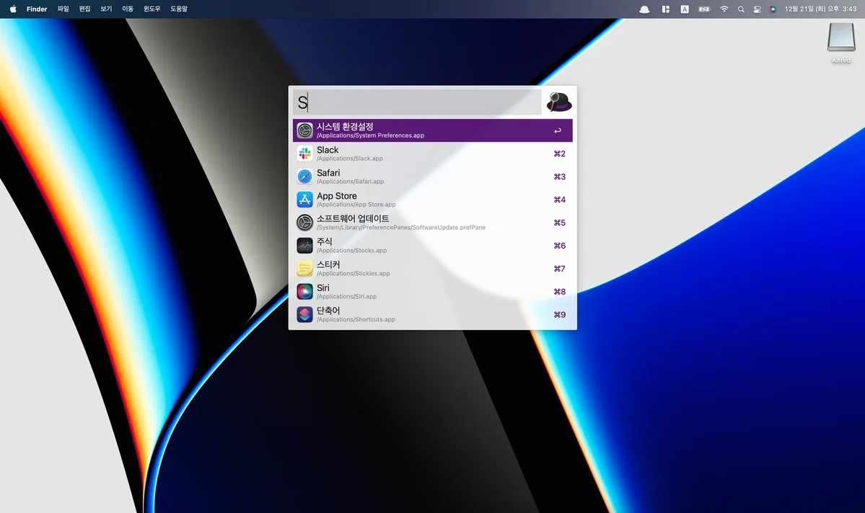Viewport: 865px width, 513px height.
Task: Click the return arrow on highlighted result
Action: coord(558,130)
